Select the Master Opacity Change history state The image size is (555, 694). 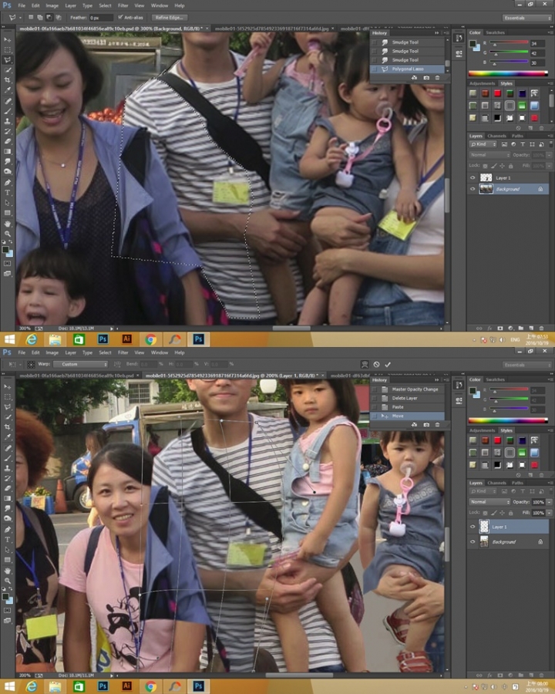pos(407,389)
